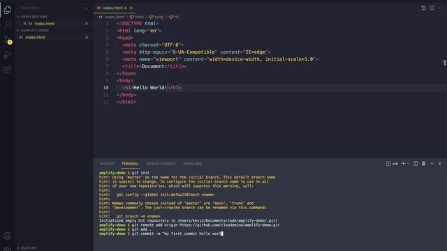
Task: Select the index.html editor tab
Action: (115, 8)
